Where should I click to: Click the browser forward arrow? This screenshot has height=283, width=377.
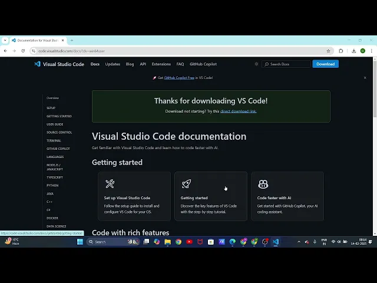(x=14, y=51)
